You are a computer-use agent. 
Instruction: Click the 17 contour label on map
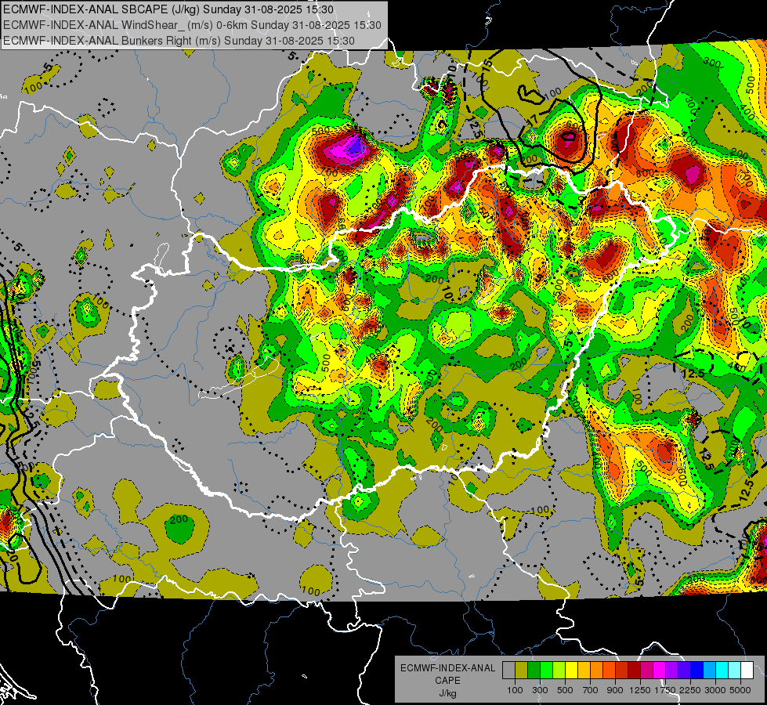coord(532,120)
